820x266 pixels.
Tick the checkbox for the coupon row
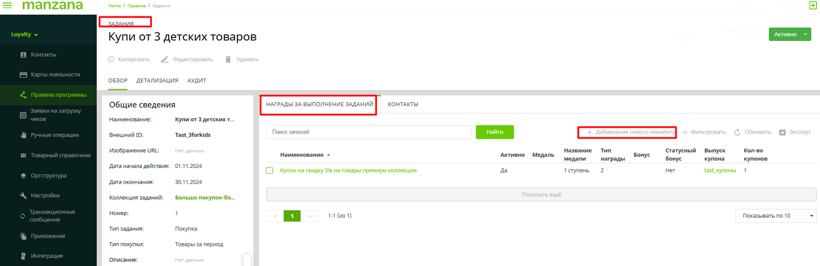pyautogui.click(x=269, y=171)
